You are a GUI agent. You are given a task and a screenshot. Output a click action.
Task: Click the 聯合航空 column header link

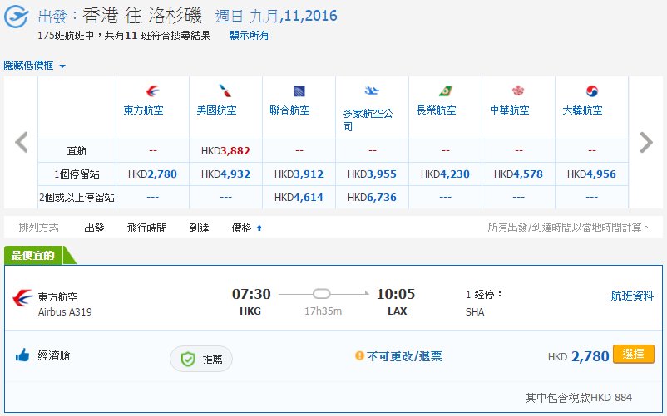pos(289,110)
